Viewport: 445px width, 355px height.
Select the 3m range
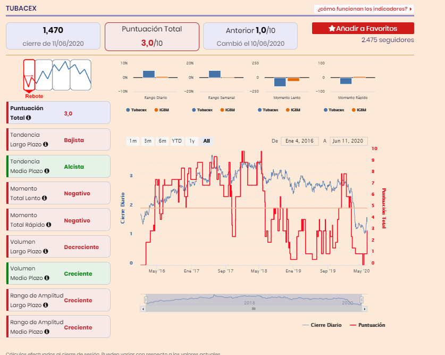(148, 141)
